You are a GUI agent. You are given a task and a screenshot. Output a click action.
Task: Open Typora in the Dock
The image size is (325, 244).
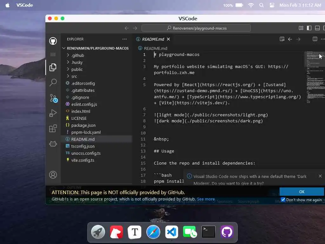coord(135,232)
